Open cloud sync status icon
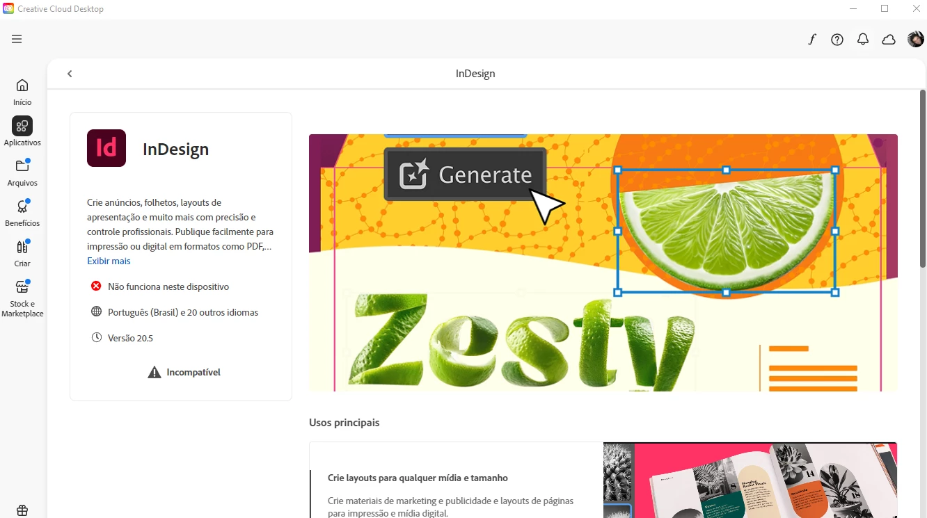Screen dimensions: 927x518 click(889, 40)
